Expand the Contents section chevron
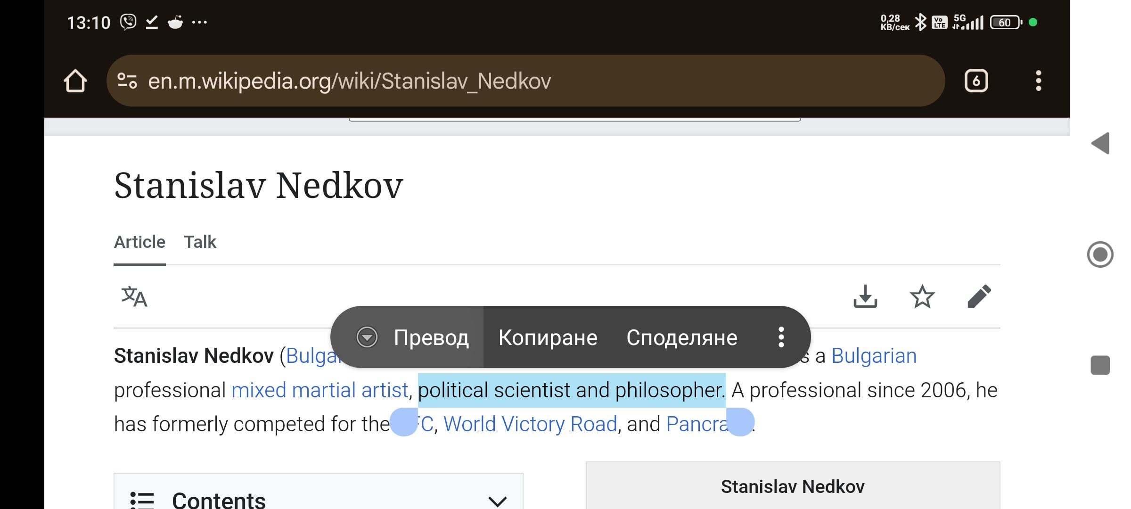The width and height of the screenshot is (1131, 509). click(497, 501)
